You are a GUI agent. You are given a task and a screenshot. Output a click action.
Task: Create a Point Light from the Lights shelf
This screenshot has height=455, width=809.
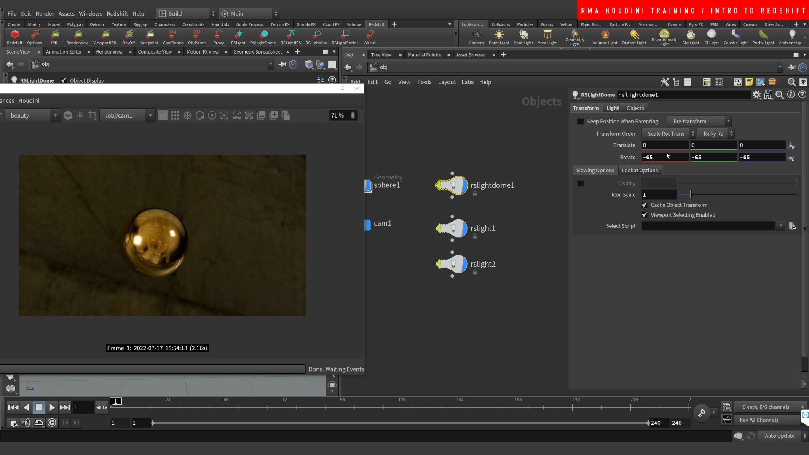[x=499, y=37]
